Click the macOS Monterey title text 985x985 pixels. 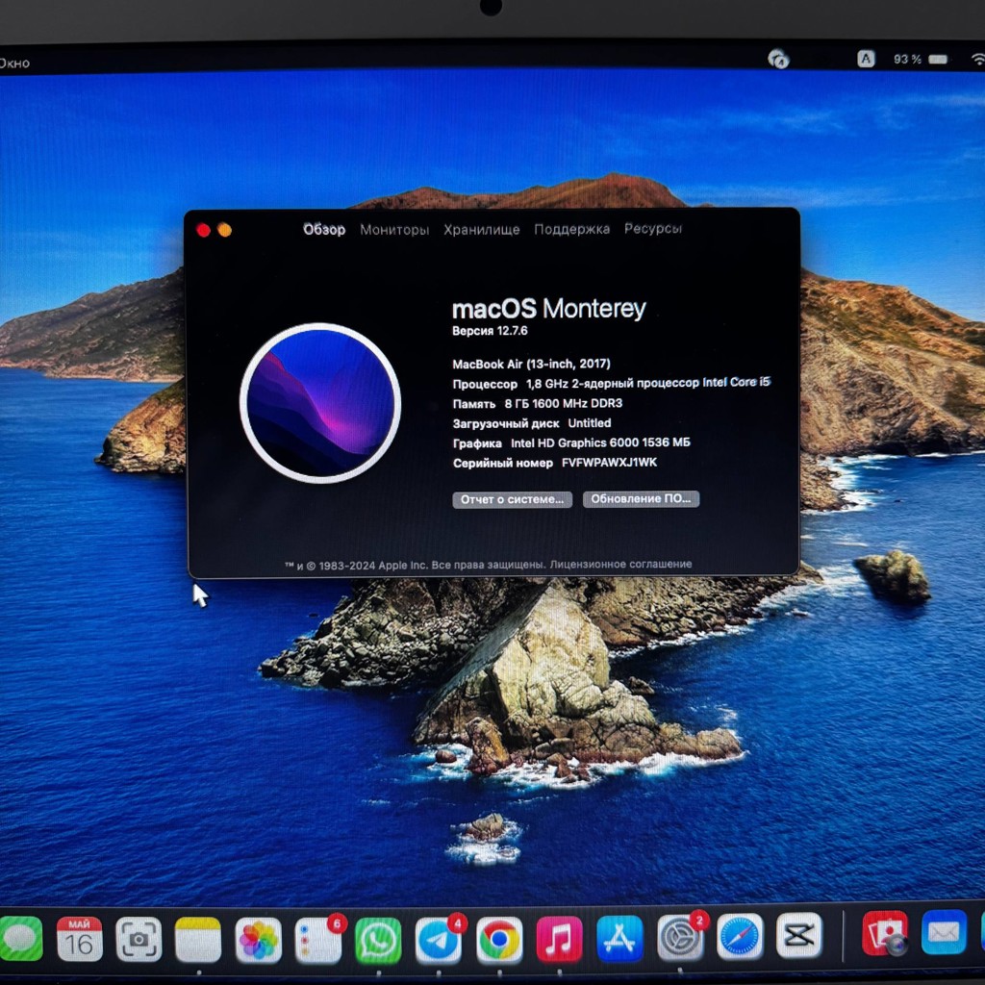pyautogui.click(x=548, y=309)
